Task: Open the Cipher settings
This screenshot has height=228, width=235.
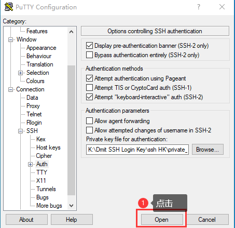Action: click(44, 156)
